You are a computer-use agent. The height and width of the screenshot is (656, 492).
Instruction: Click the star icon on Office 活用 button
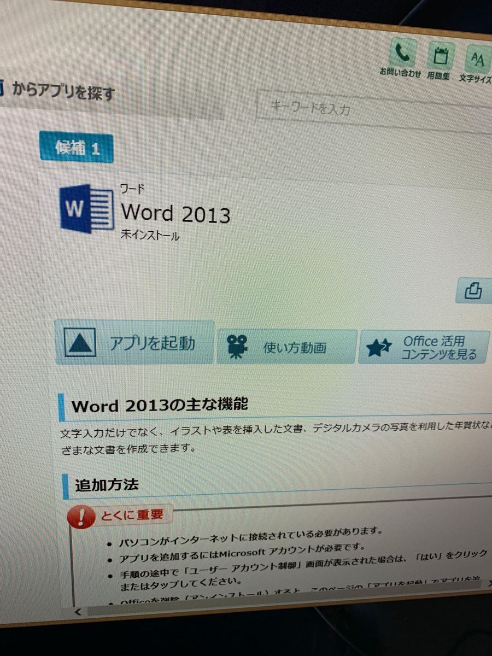pyautogui.click(x=379, y=348)
